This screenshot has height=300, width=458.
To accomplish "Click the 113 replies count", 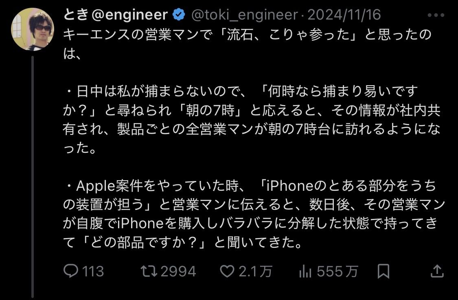I will 93,271.
